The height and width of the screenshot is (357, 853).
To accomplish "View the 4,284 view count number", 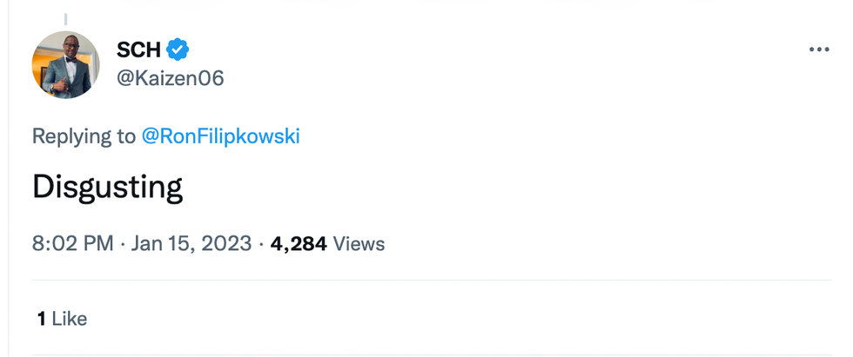I will 299,244.
